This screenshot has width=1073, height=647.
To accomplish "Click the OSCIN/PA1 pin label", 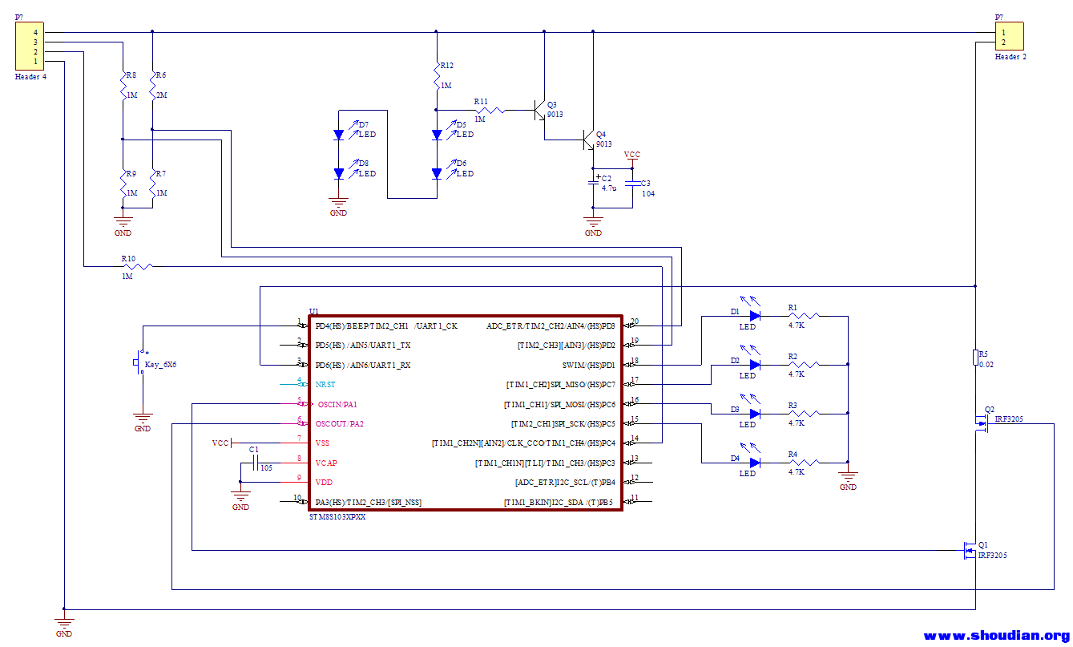I will point(337,404).
